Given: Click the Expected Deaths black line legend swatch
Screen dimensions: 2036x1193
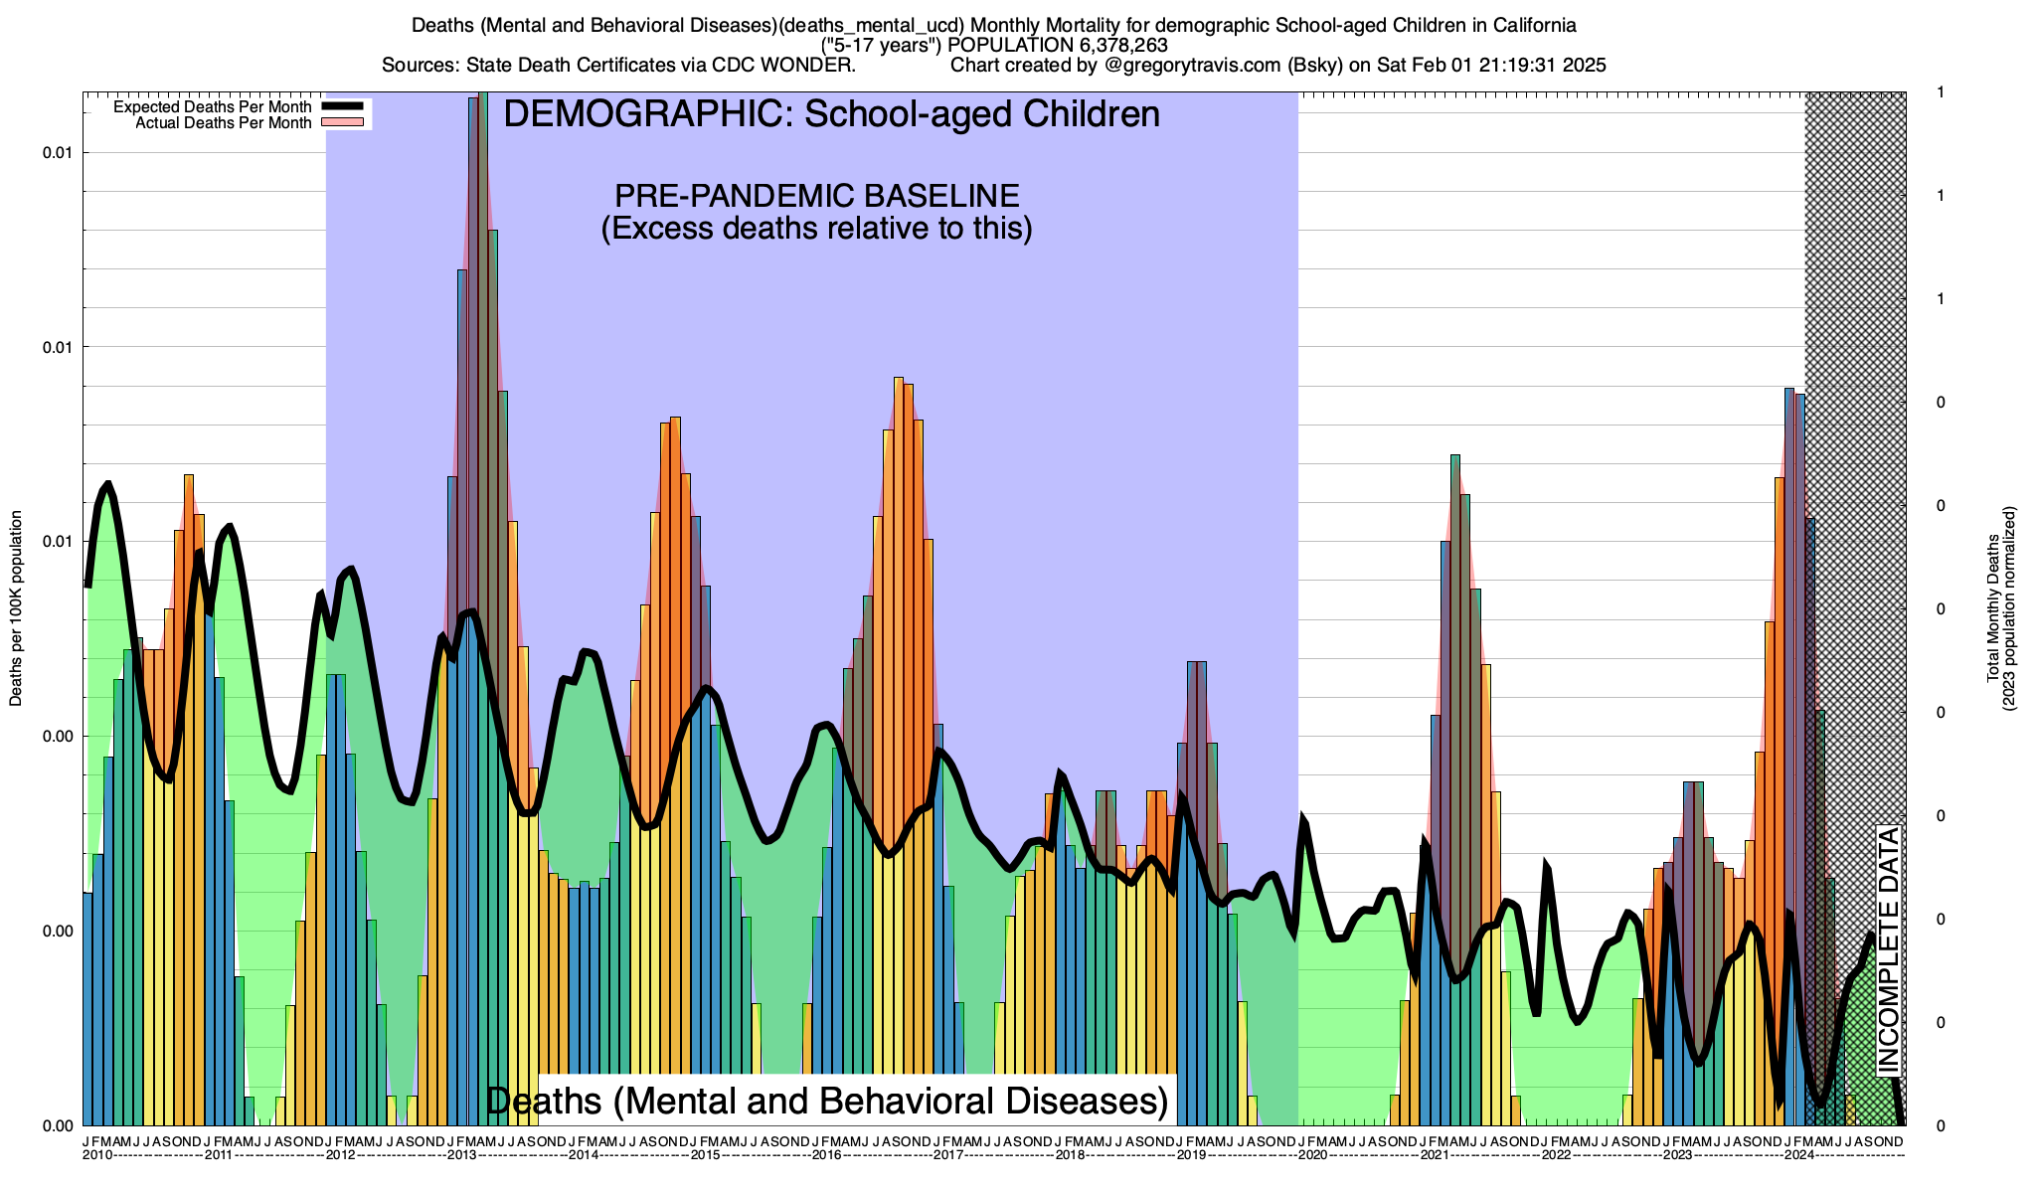Looking at the screenshot, I should pyautogui.click(x=344, y=106).
